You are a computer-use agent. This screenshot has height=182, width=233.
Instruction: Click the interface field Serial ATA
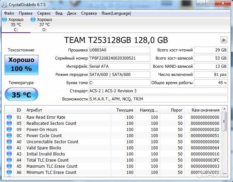point(120,66)
